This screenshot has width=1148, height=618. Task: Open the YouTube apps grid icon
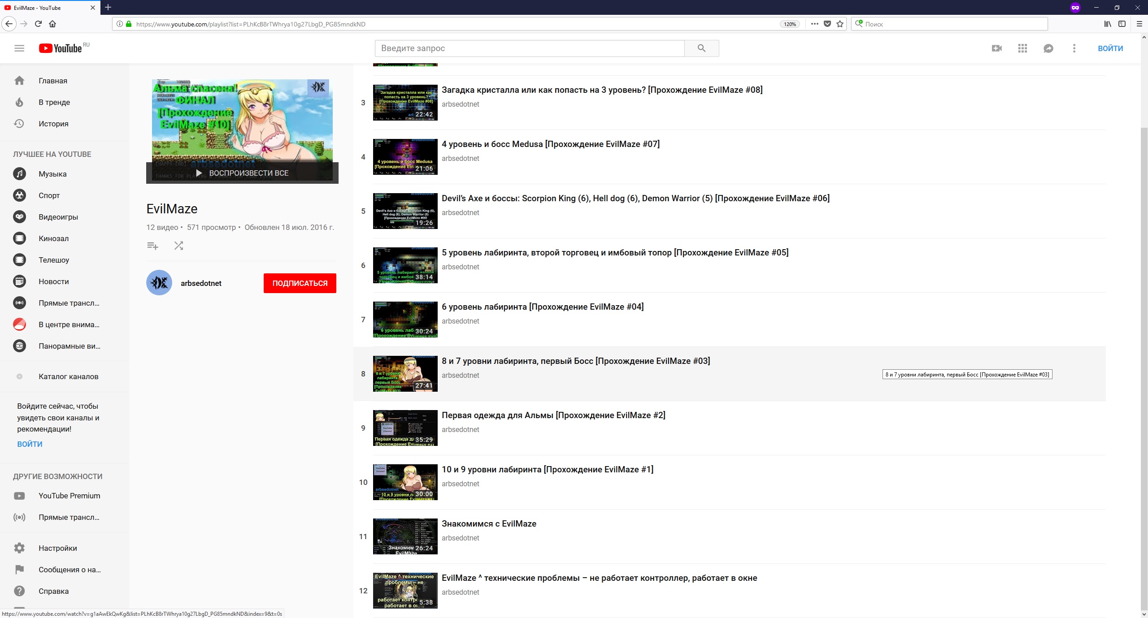tap(1022, 48)
